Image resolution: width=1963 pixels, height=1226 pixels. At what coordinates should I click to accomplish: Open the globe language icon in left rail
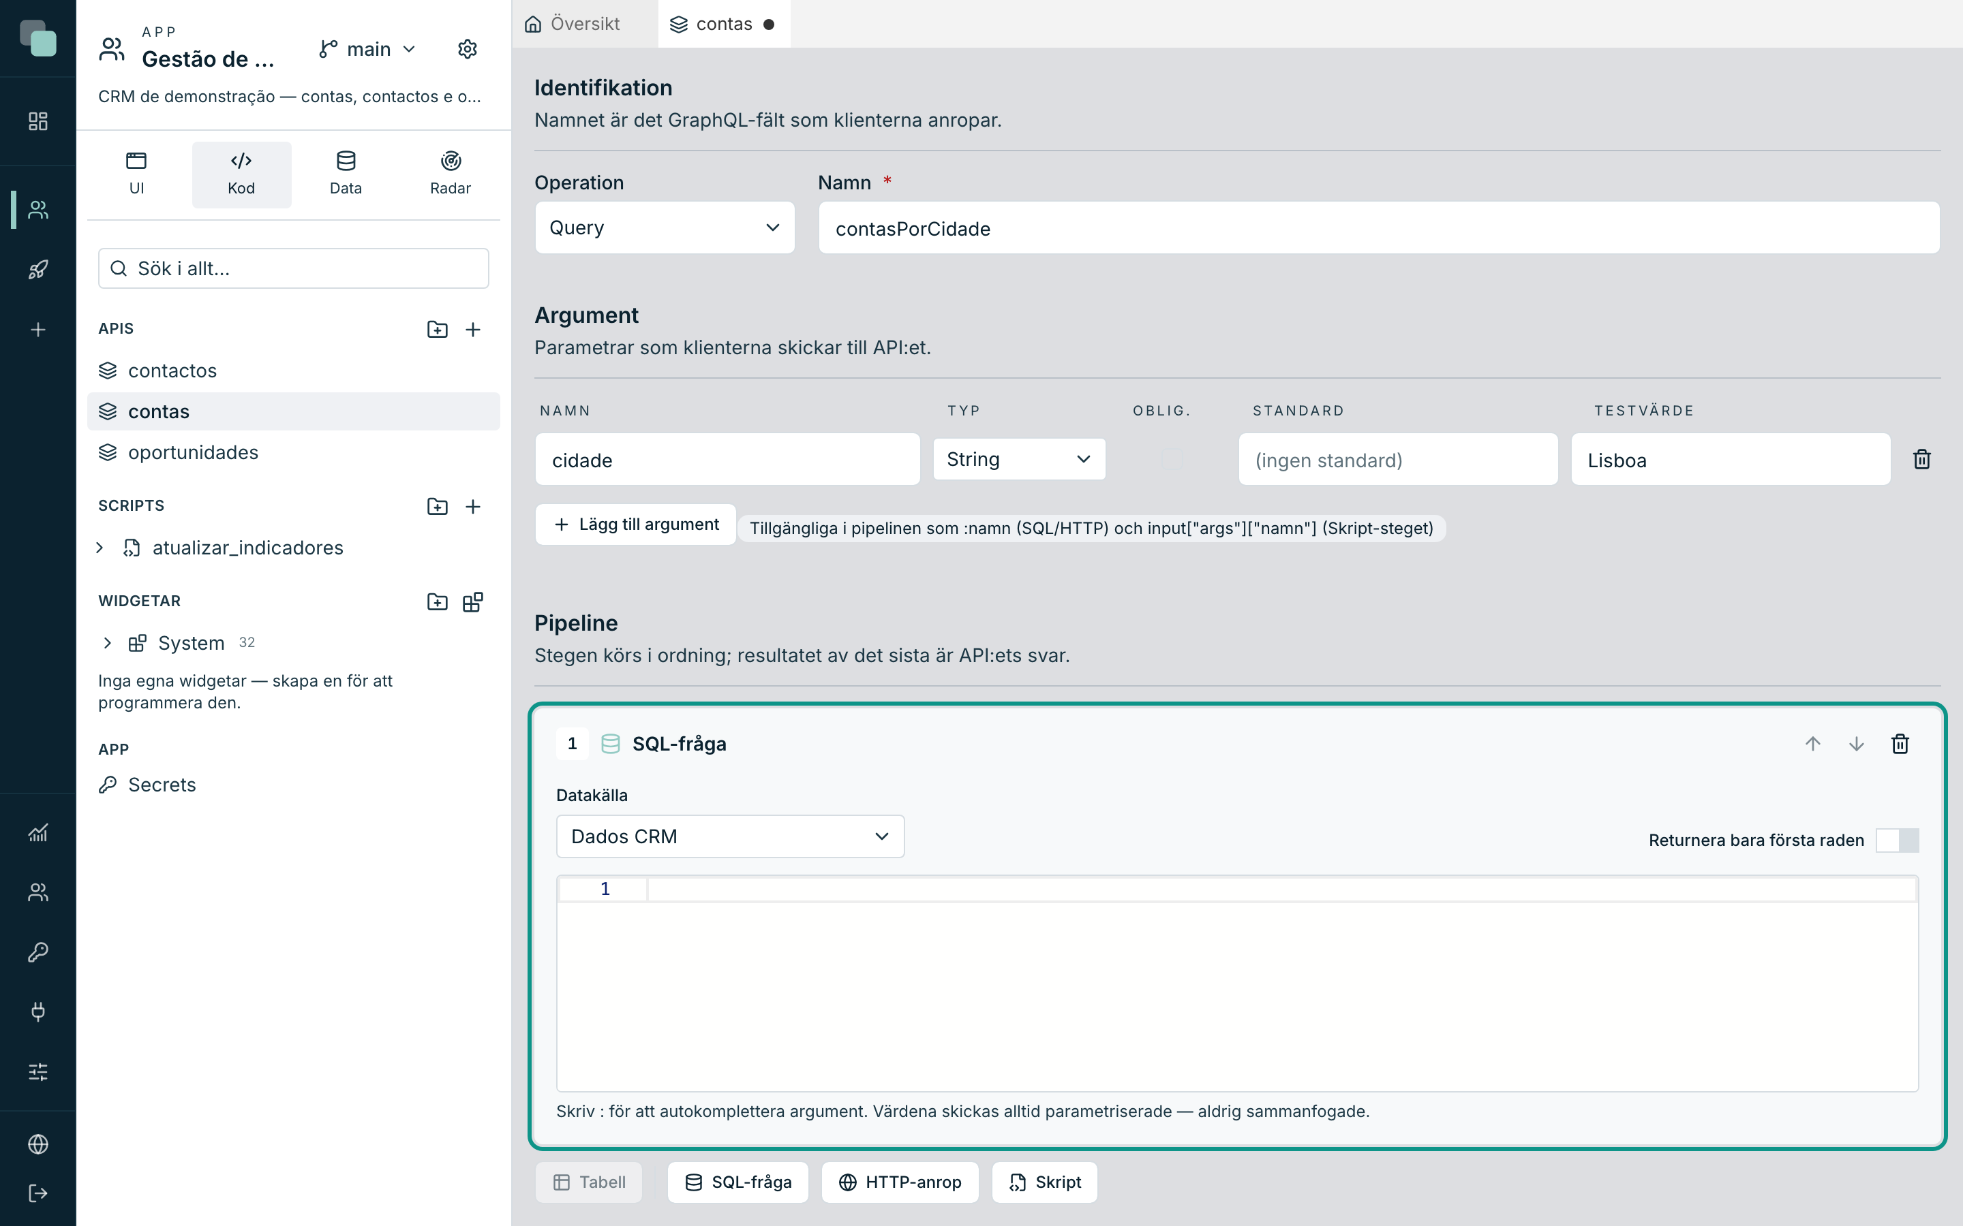(38, 1144)
